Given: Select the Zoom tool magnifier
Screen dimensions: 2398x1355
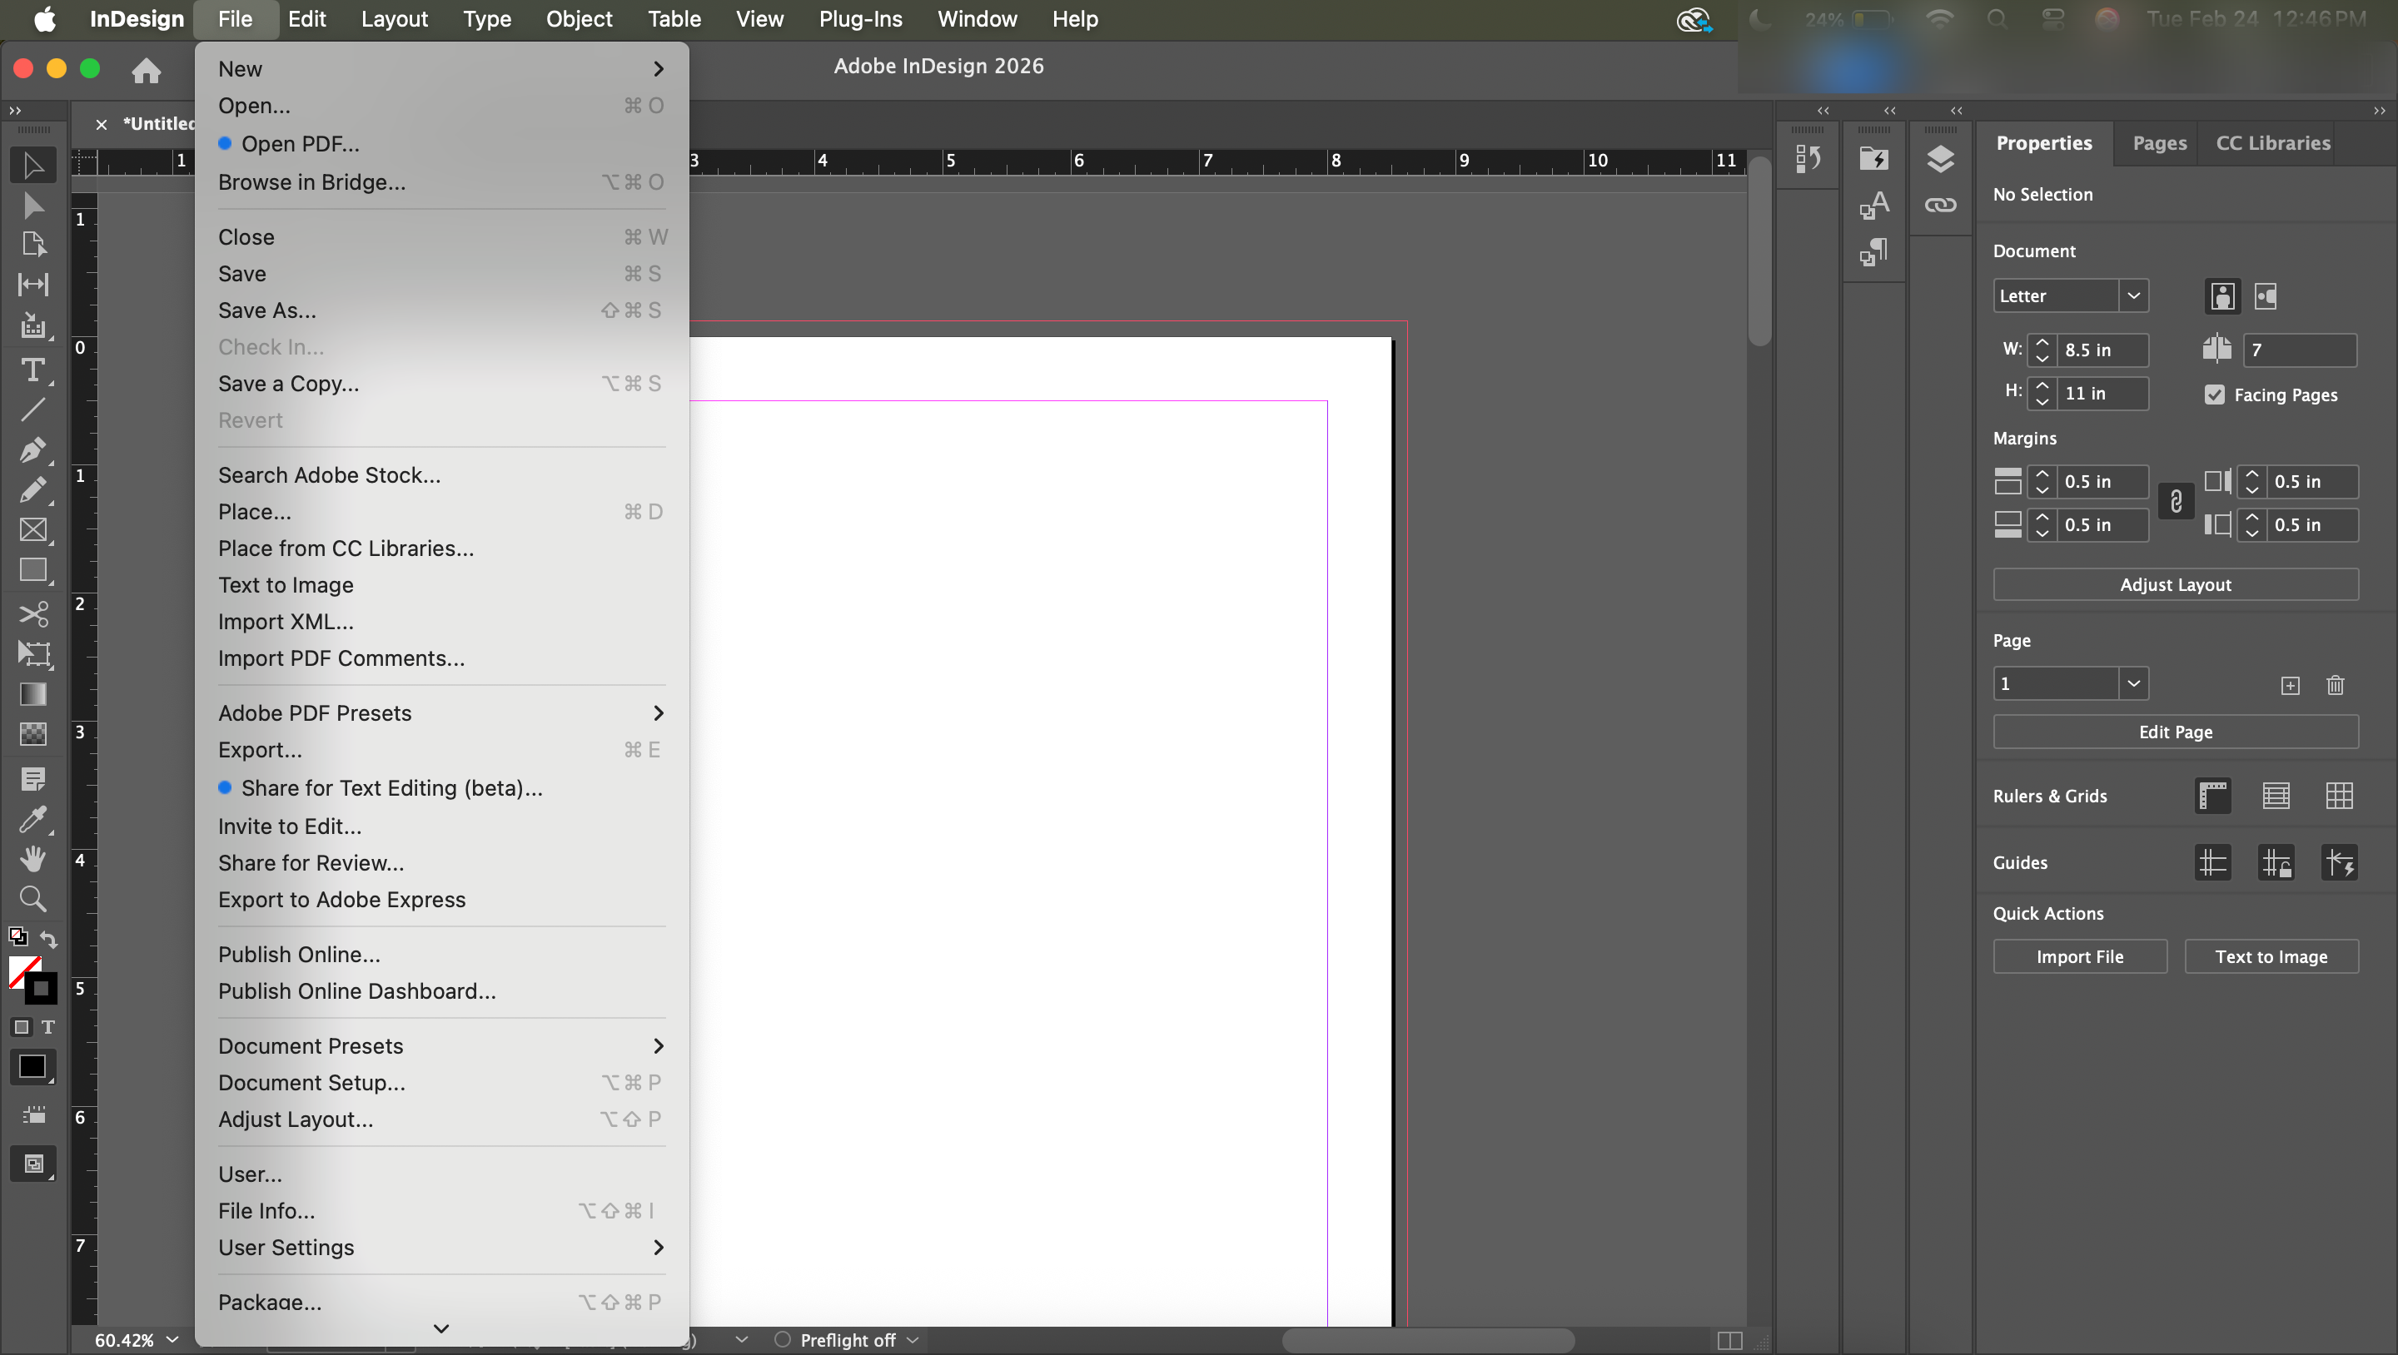Looking at the screenshot, I should [x=32, y=898].
